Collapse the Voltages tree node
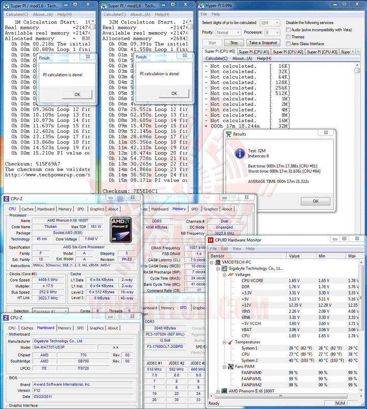 coord(224,275)
